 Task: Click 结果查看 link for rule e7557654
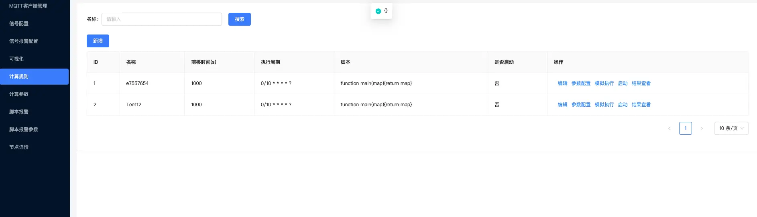641,83
